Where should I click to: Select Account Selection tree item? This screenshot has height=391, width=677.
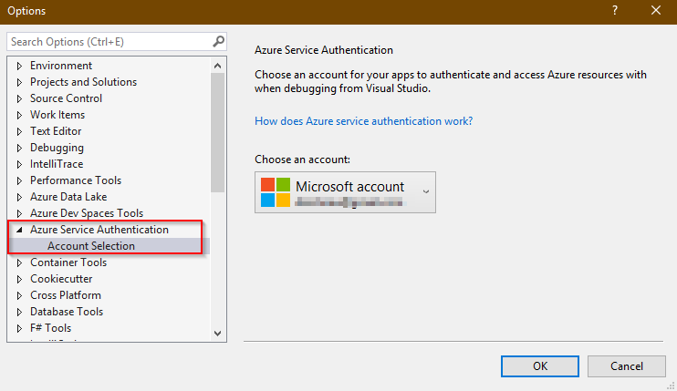click(91, 246)
